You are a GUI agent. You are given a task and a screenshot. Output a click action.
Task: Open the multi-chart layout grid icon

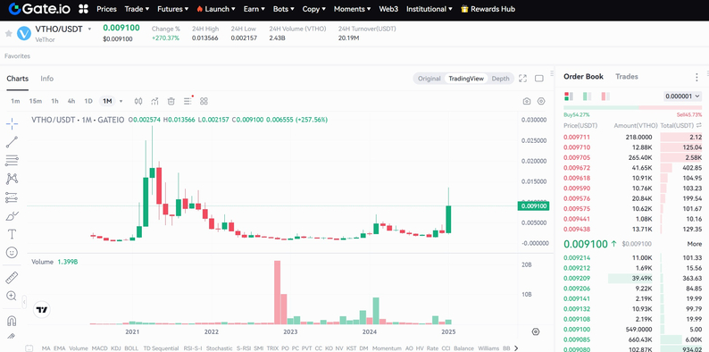pyautogui.click(x=204, y=101)
